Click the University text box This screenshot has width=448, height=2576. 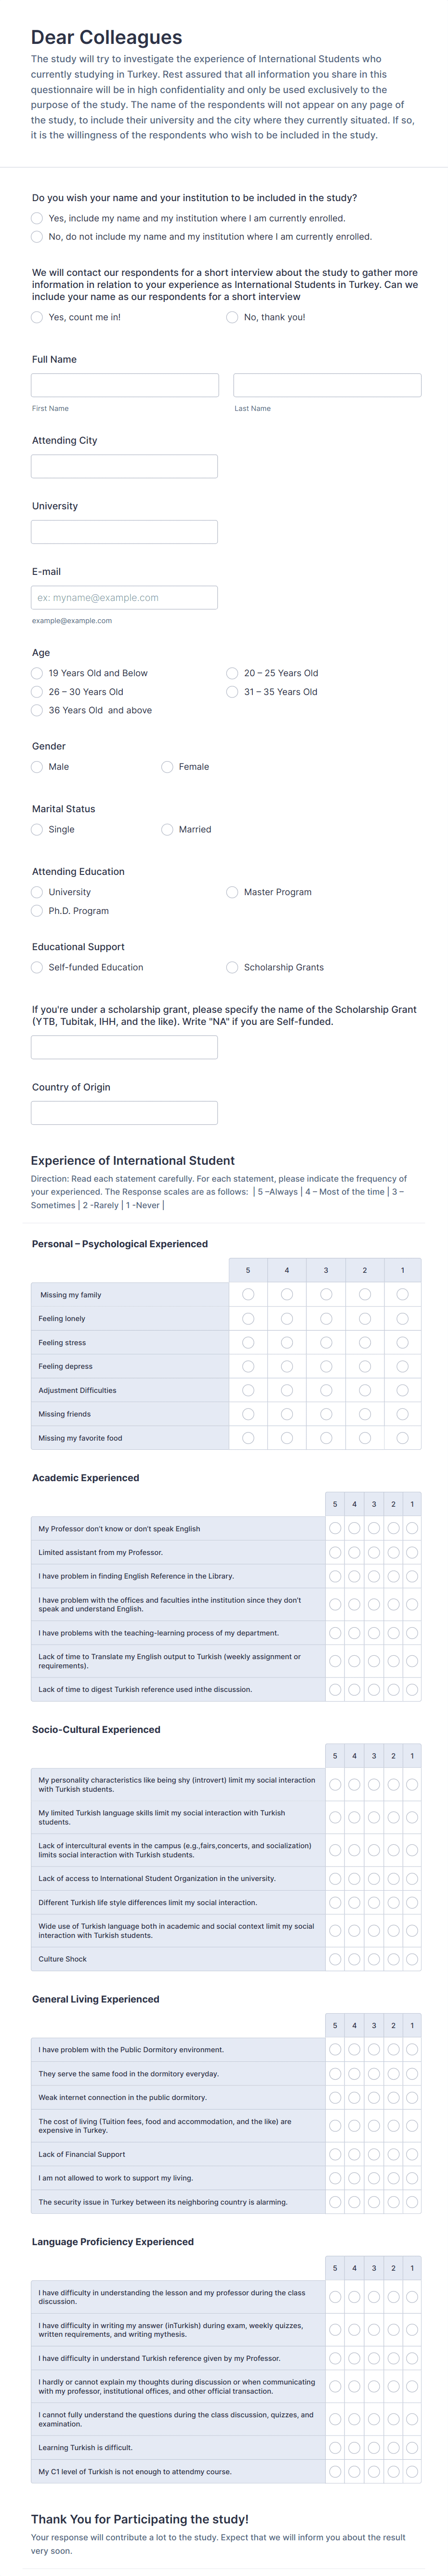(125, 531)
